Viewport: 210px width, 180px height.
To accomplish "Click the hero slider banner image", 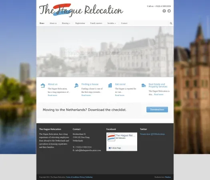I will (105, 52).
